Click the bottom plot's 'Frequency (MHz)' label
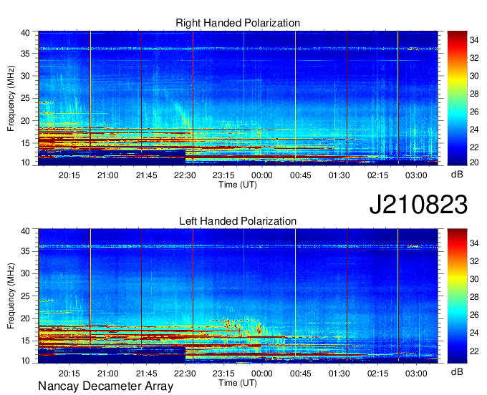The image size is (487, 395). 11,296
